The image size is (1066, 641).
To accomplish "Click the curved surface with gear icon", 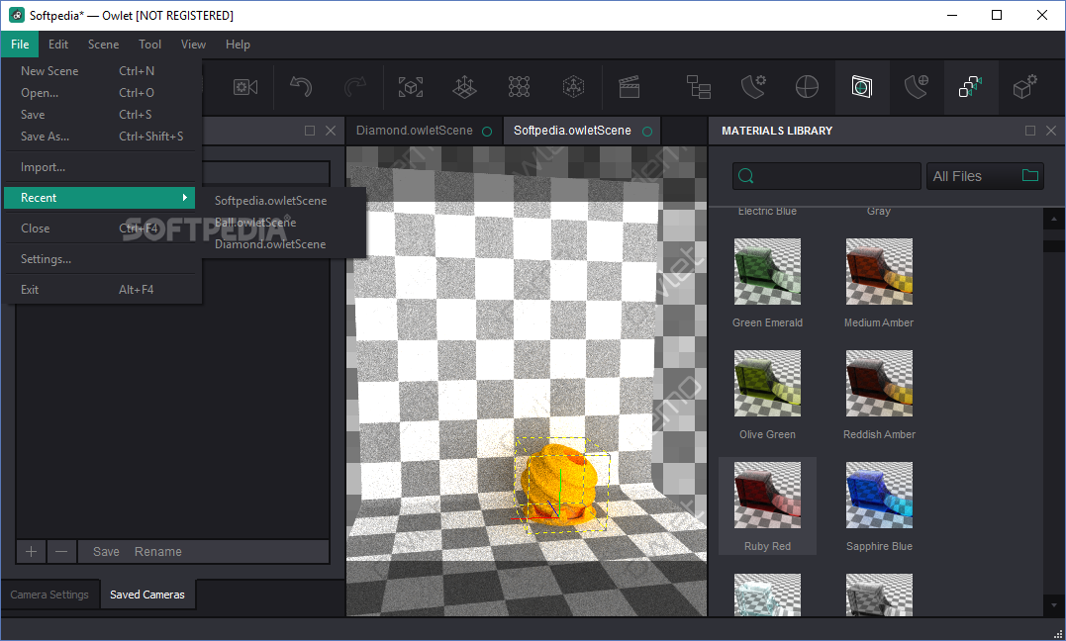I will point(752,87).
